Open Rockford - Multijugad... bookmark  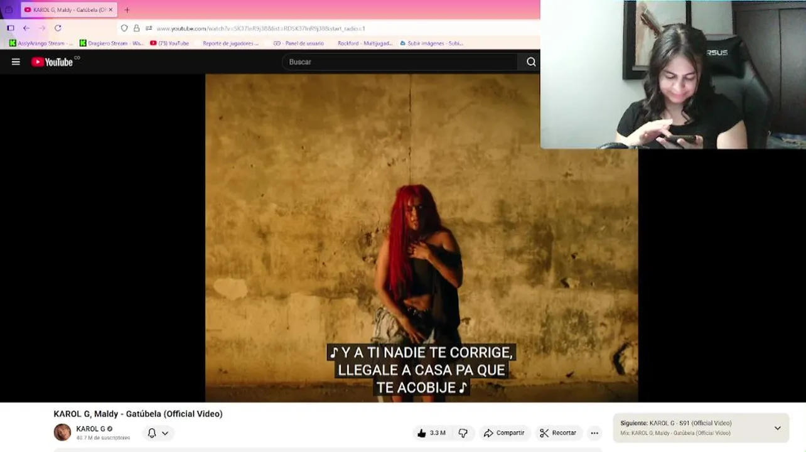pyautogui.click(x=364, y=43)
